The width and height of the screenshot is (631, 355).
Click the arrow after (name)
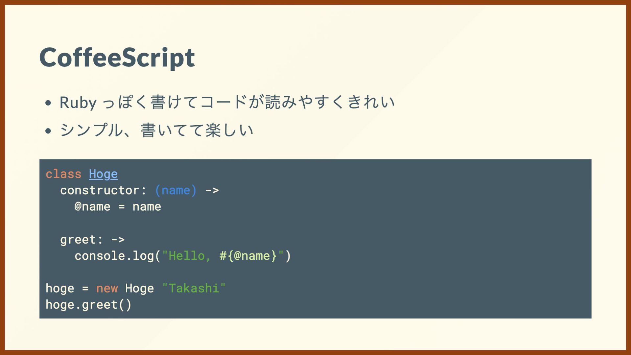point(212,191)
